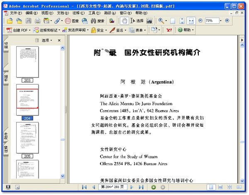Open the Document (文档) menu
The image size is (249, 195).
63,13
